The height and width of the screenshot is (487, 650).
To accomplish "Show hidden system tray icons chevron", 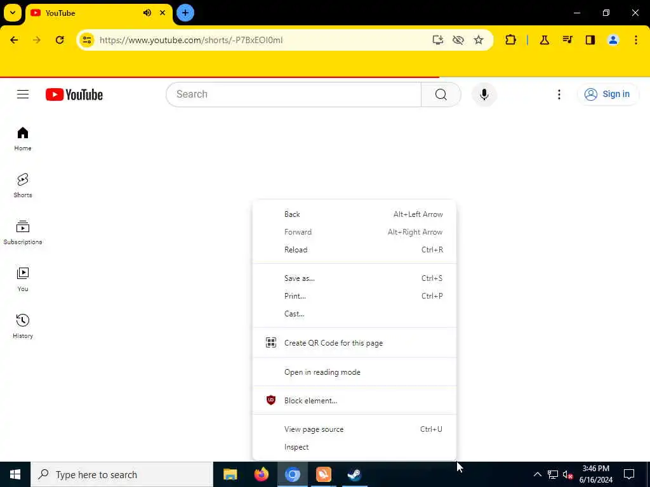I will (x=537, y=474).
